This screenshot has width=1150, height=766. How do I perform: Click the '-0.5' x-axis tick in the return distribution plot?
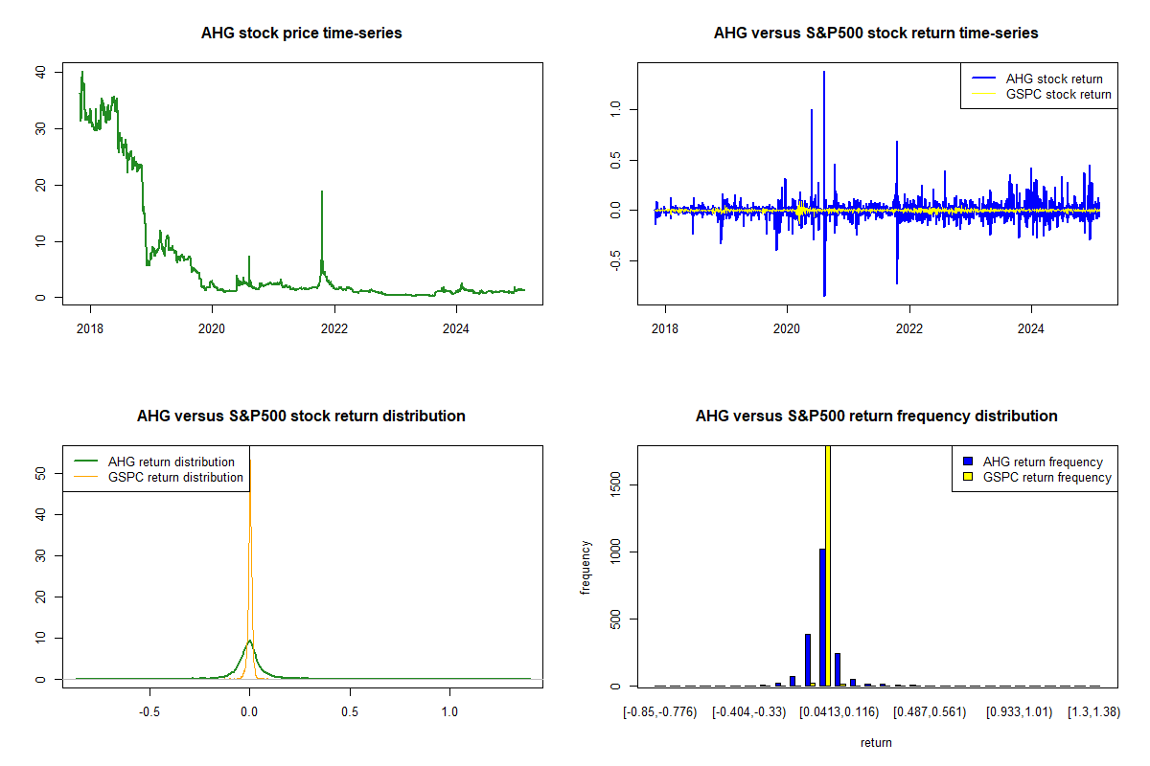[149, 712]
